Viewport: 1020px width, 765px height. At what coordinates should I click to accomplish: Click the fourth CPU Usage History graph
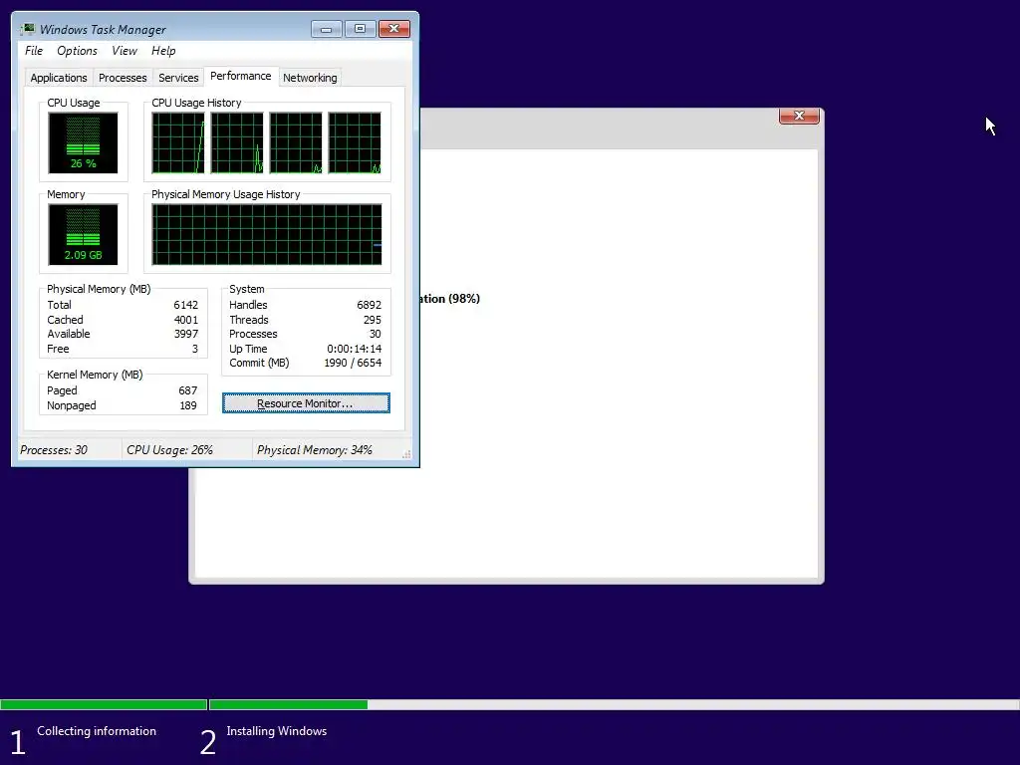click(x=355, y=142)
